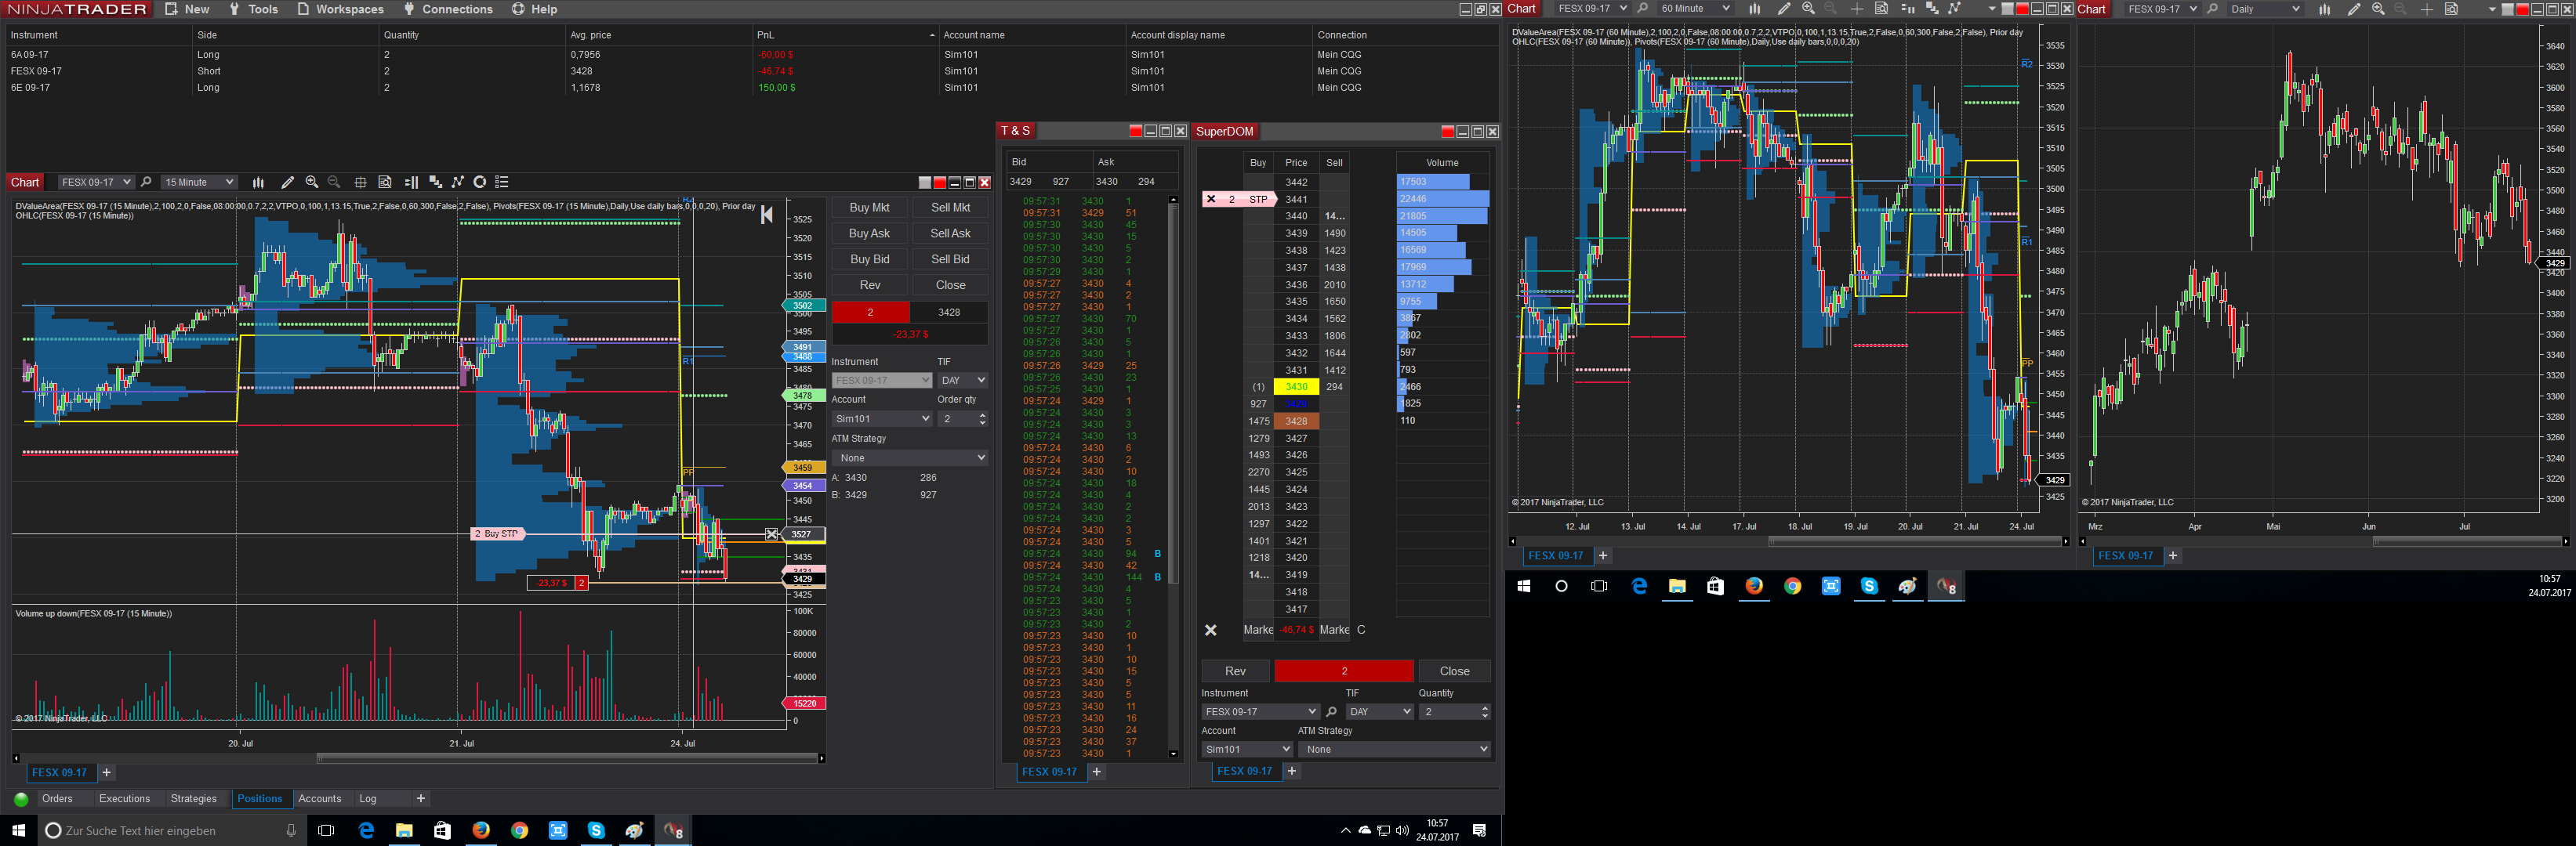Open drawing tools in 60 Minute chart
This screenshot has width=2576, height=846.
1783,9
